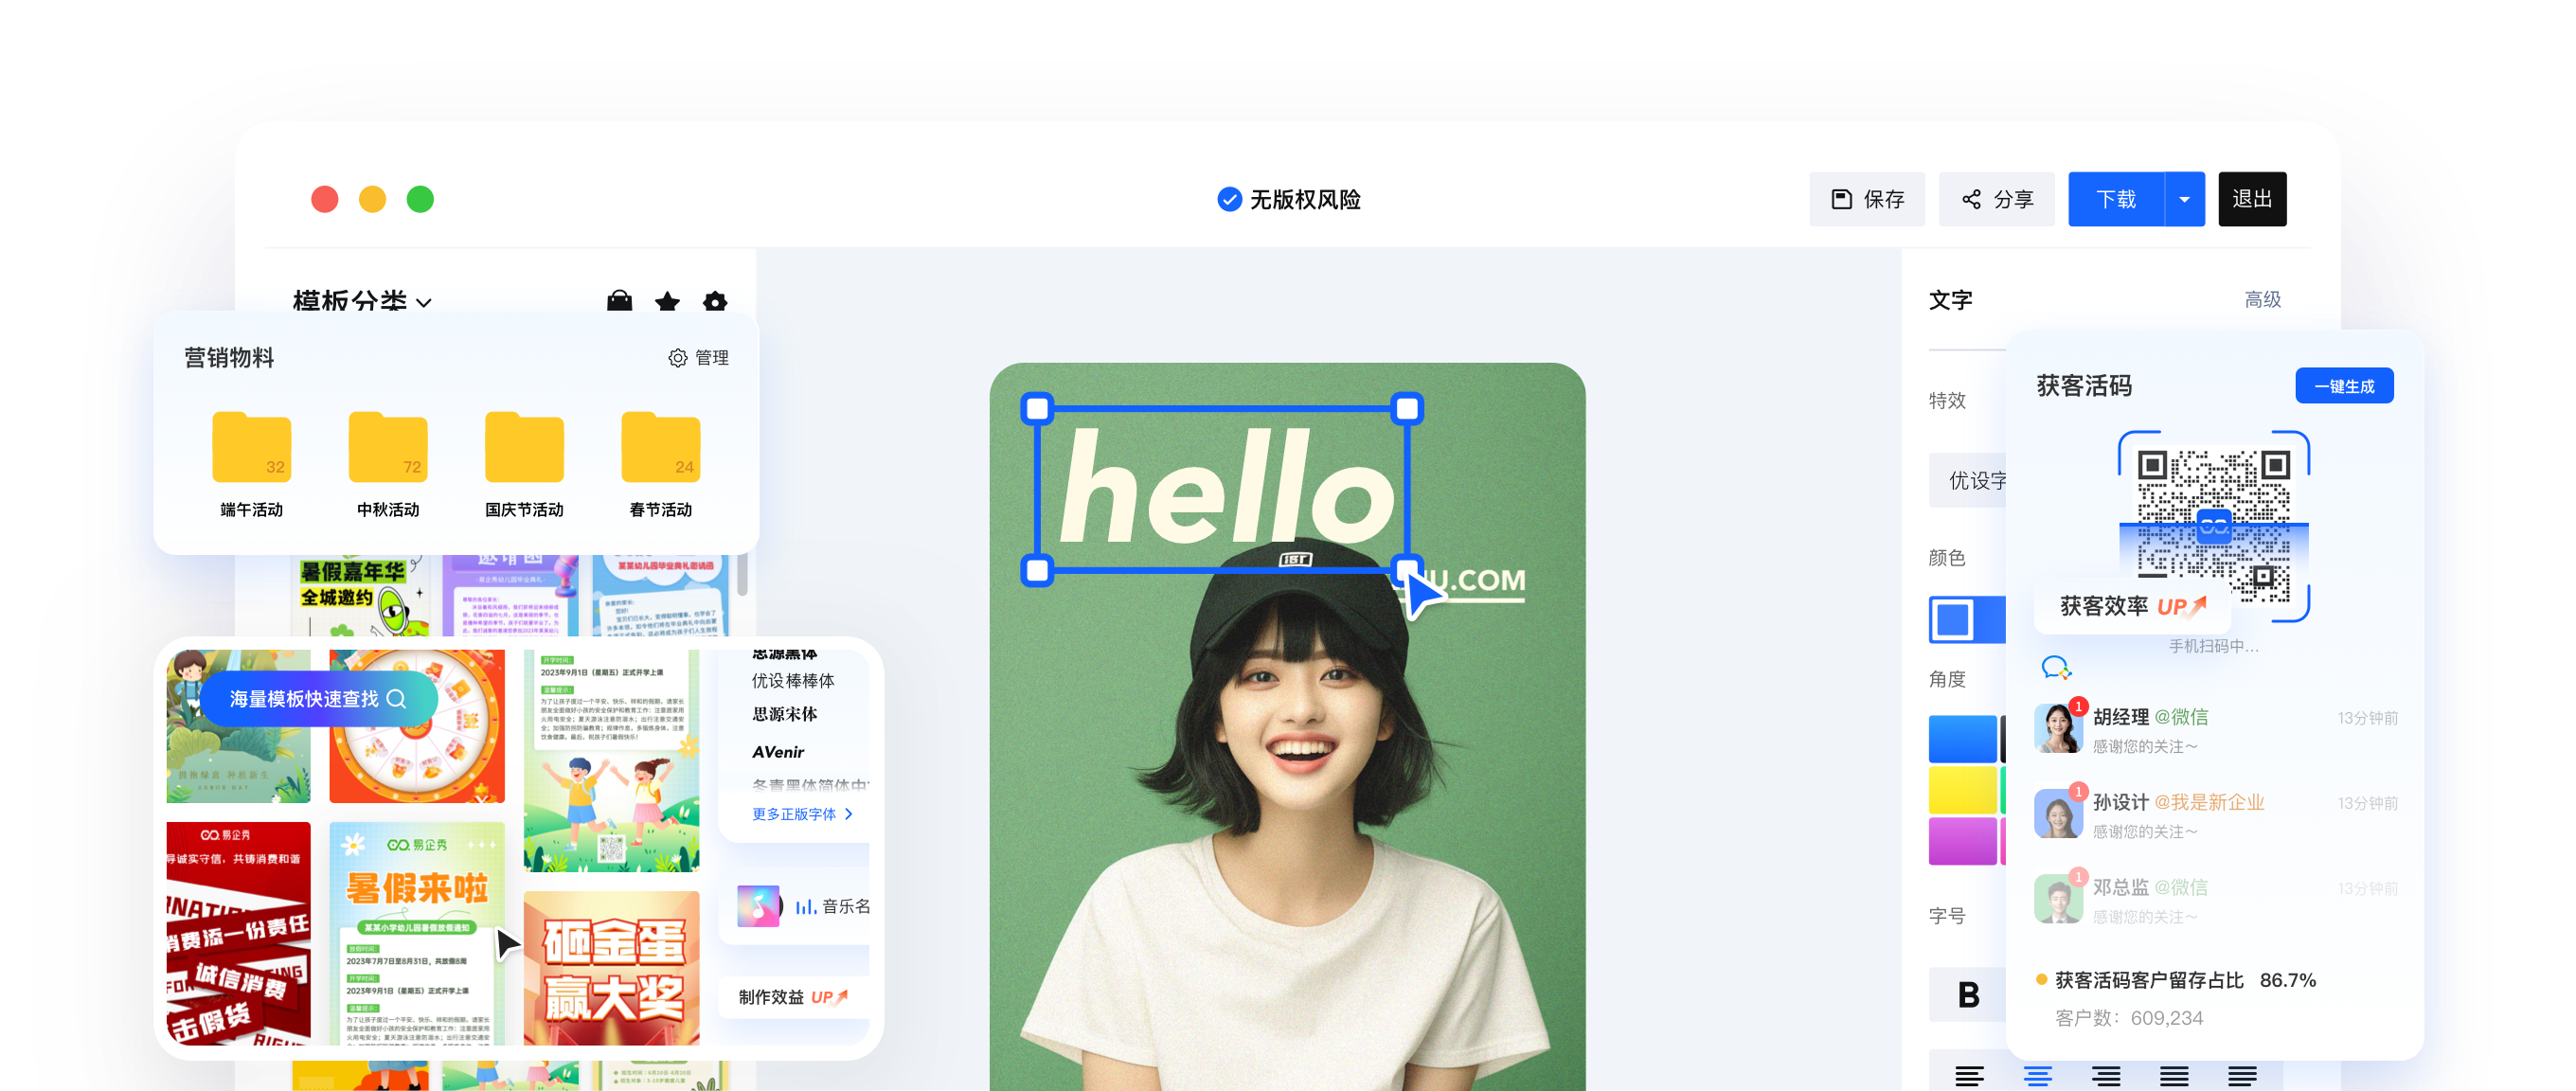Click the template list scrollbar
The image size is (2576, 1091).
[742, 576]
